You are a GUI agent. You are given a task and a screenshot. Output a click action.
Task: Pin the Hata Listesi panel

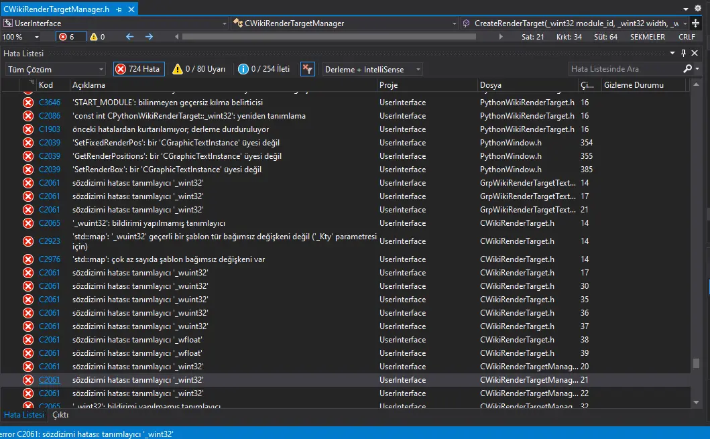(683, 53)
